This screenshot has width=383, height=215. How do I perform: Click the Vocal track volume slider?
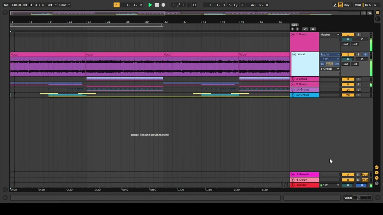pyautogui.click(x=348, y=59)
